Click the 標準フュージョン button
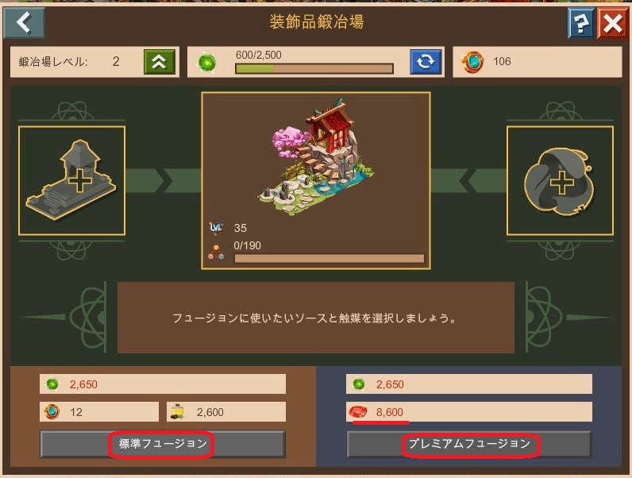Image resolution: width=632 pixels, height=478 pixels. pos(163,444)
